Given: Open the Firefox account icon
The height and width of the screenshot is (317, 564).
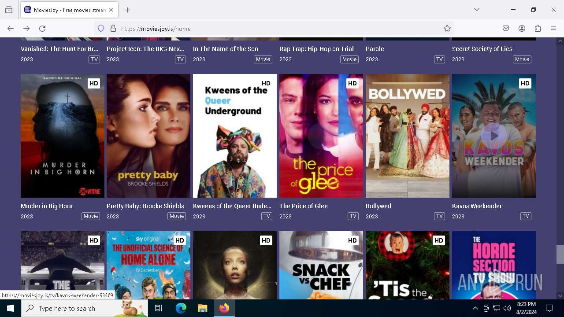Looking at the screenshot, I should point(522,29).
